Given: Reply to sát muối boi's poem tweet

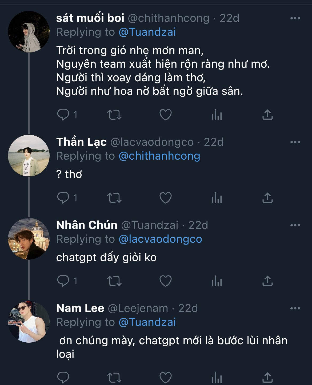Looking at the screenshot, I should click(x=63, y=115).
